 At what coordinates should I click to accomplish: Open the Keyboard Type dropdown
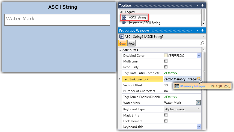[198, 109]
